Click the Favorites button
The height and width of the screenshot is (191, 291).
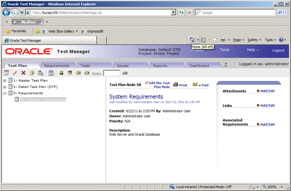tap(16, 31)
